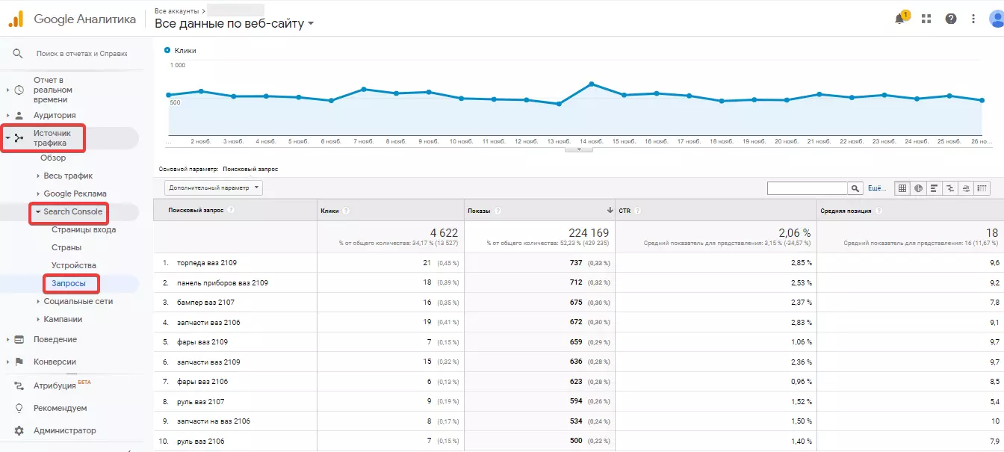Click help icon next to Поисковый запрос

(x=232, y=210)
